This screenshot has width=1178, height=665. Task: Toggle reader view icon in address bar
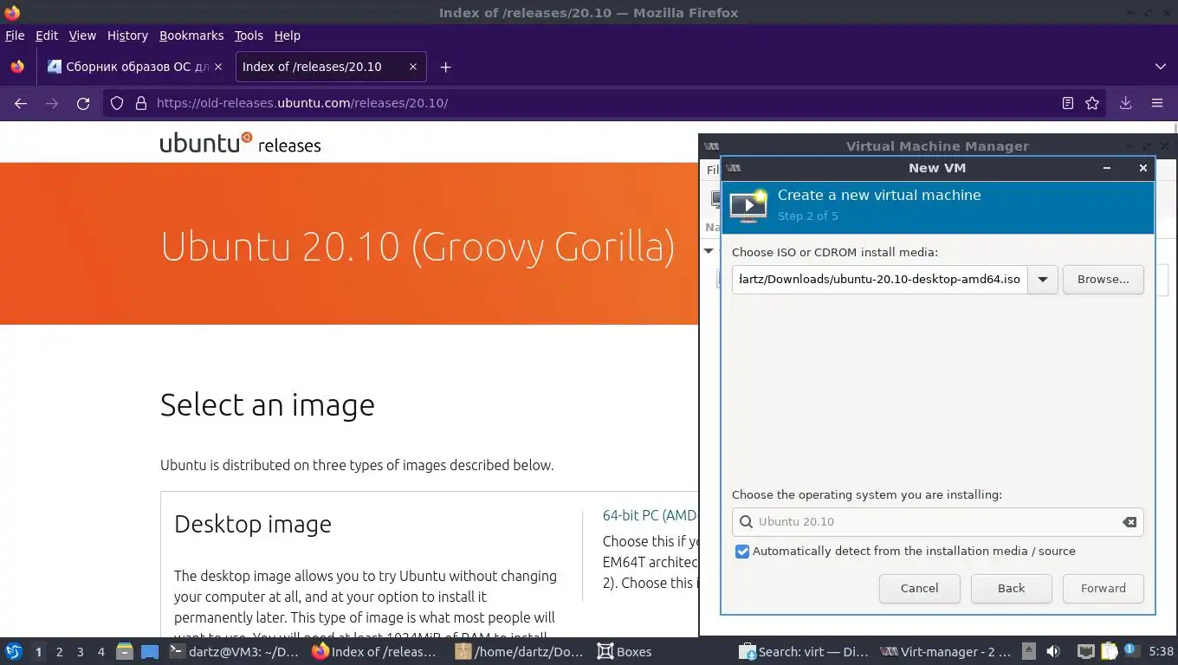1068,103
